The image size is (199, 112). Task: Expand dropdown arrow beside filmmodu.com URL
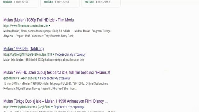coord(49,26)
